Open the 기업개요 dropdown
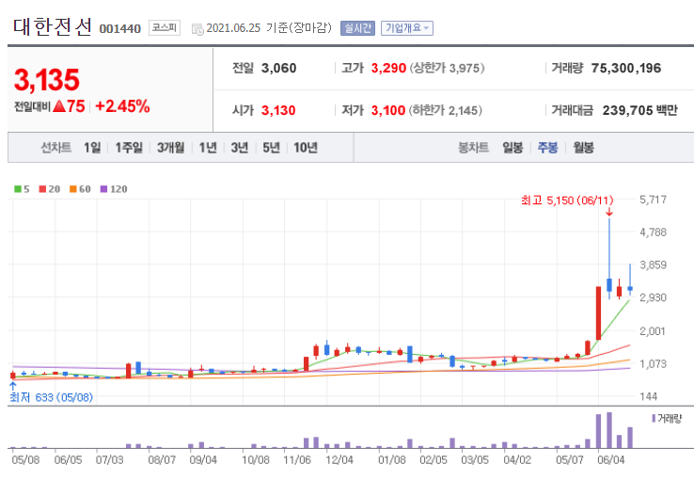Viewport: 694px width, 480px height. (x=407, y=28)
